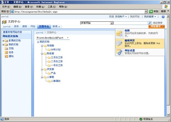Click the search magnifier icon
The image size is (171, 122).
click(x=150, y=23)
